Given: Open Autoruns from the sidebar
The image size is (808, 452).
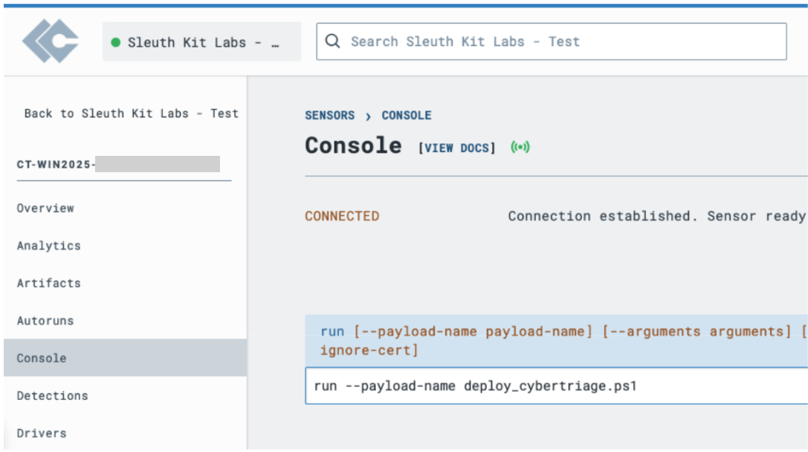Looking at the screenshot, I should coord(46,321).
